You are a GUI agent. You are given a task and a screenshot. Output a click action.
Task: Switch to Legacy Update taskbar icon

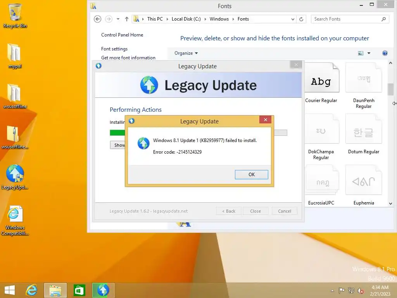tap(103, 290)
